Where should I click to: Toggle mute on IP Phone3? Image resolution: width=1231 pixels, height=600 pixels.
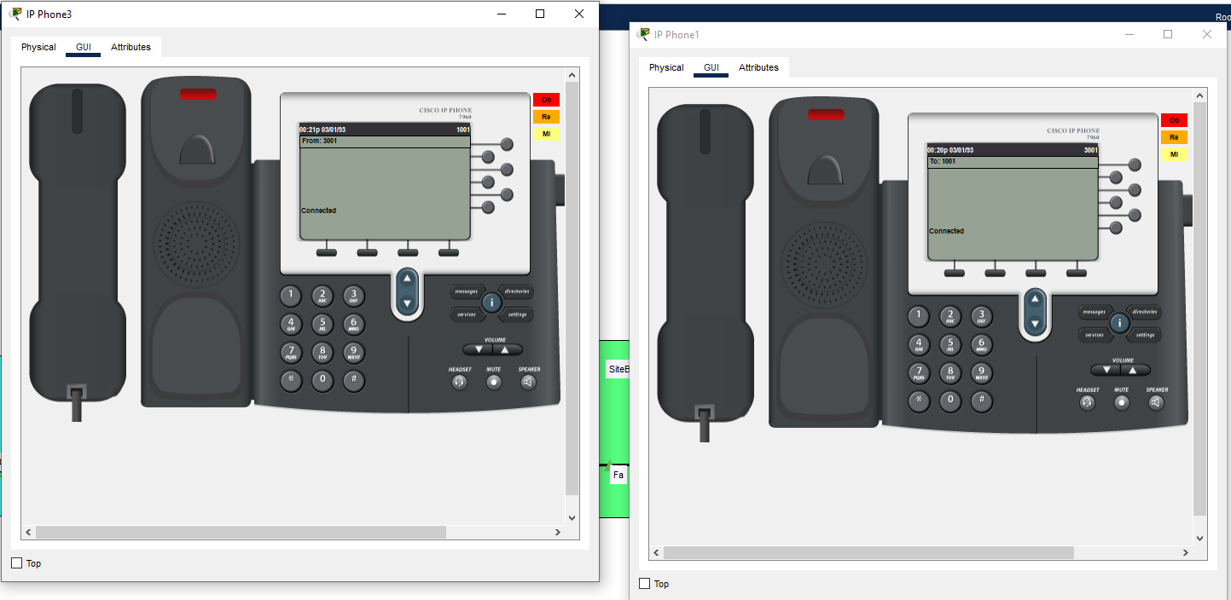(x=494, y=382)
